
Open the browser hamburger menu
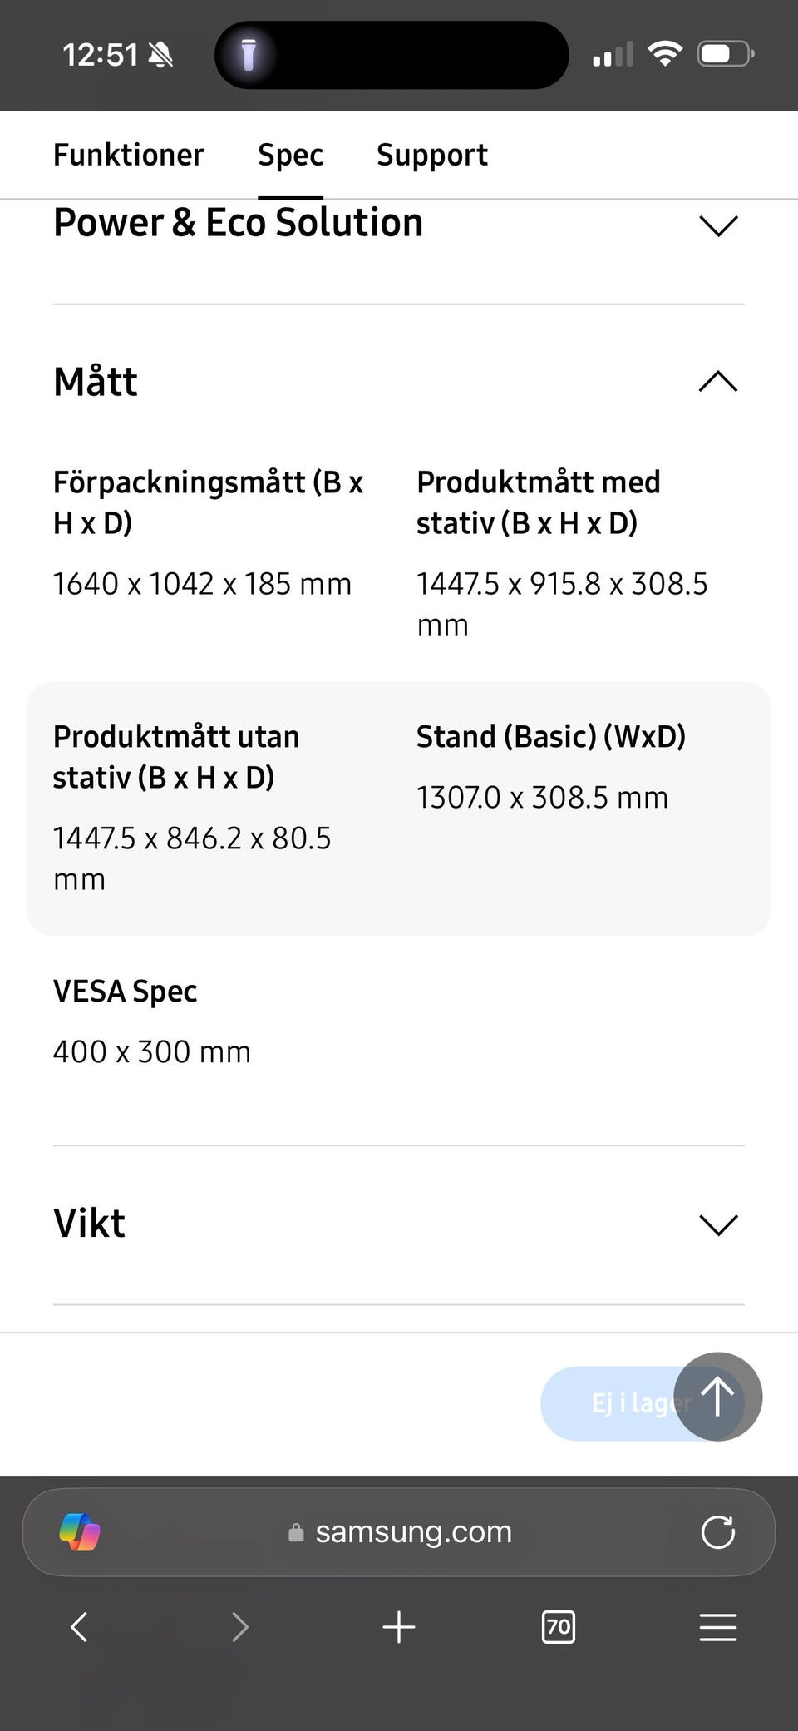[x=717, y=1627]
